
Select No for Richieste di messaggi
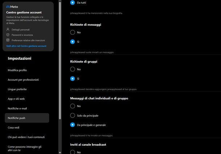pyautogui.click(x=72, y=32)
